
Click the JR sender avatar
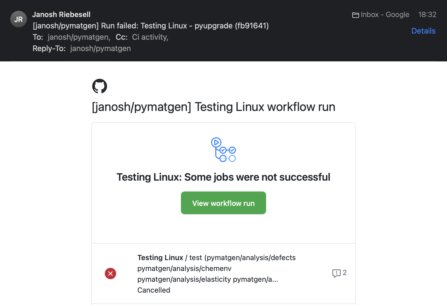tap(18, 19)
